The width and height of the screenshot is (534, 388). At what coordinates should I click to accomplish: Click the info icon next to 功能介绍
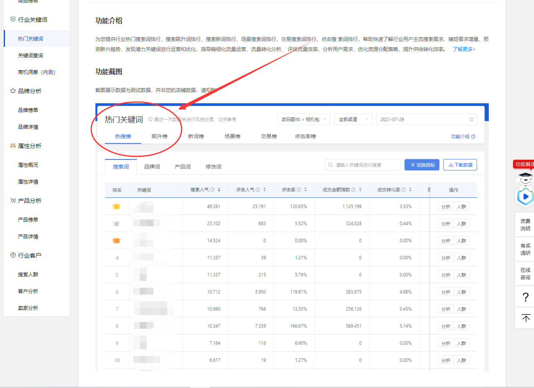point(473,137)
